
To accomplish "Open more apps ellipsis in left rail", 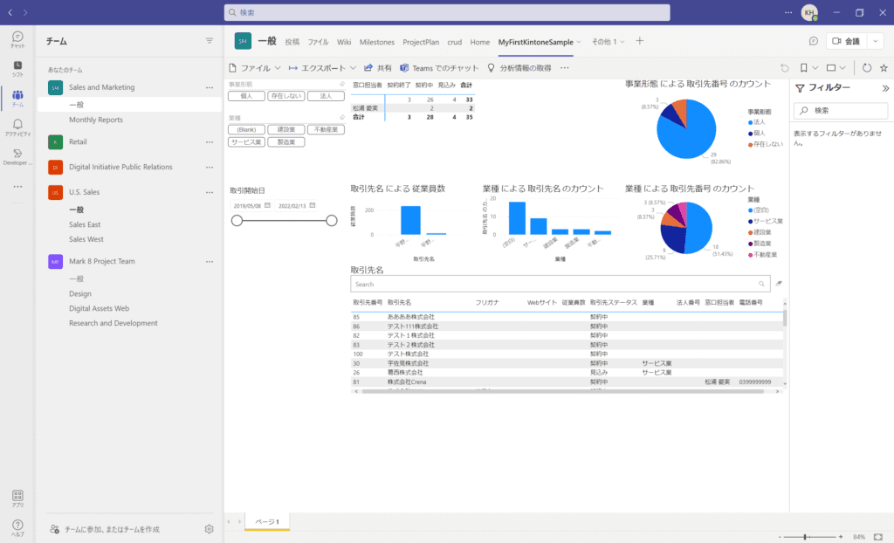I will pyautogui.click(x=17, y=187).
